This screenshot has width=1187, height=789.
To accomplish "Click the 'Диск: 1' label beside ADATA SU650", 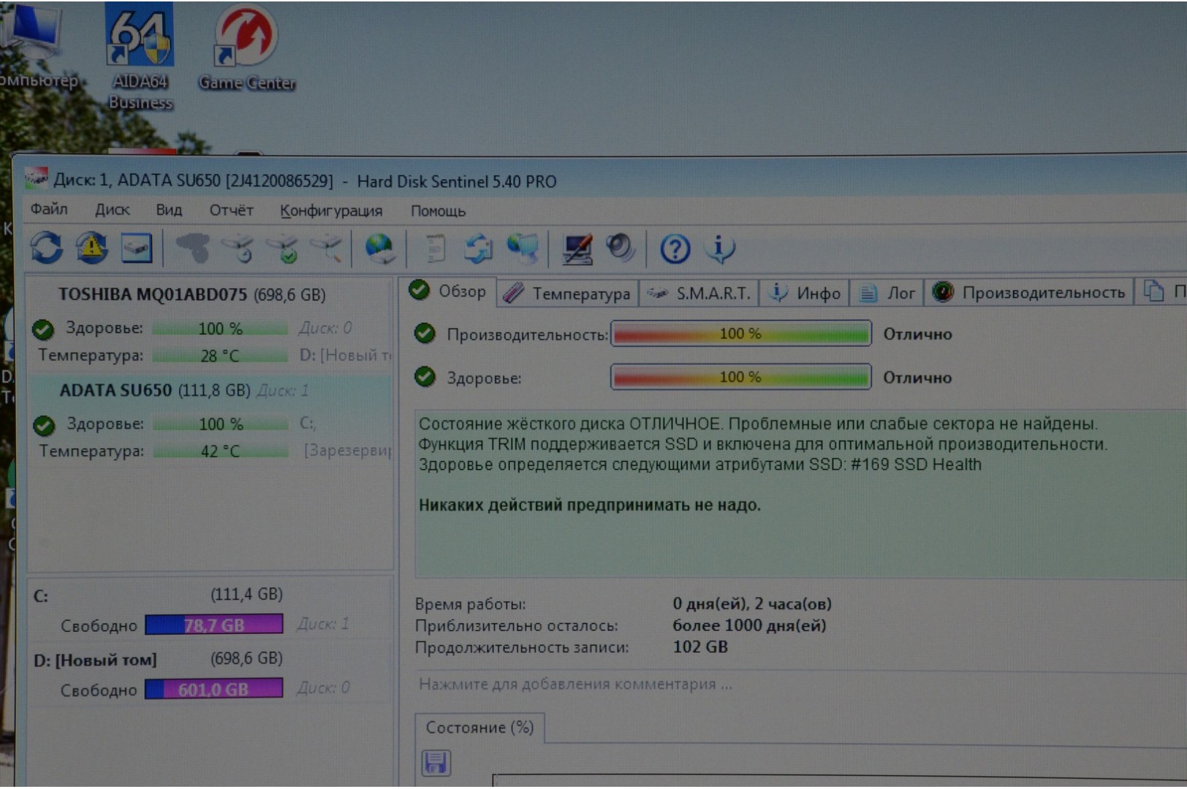I will click(283, 391).
